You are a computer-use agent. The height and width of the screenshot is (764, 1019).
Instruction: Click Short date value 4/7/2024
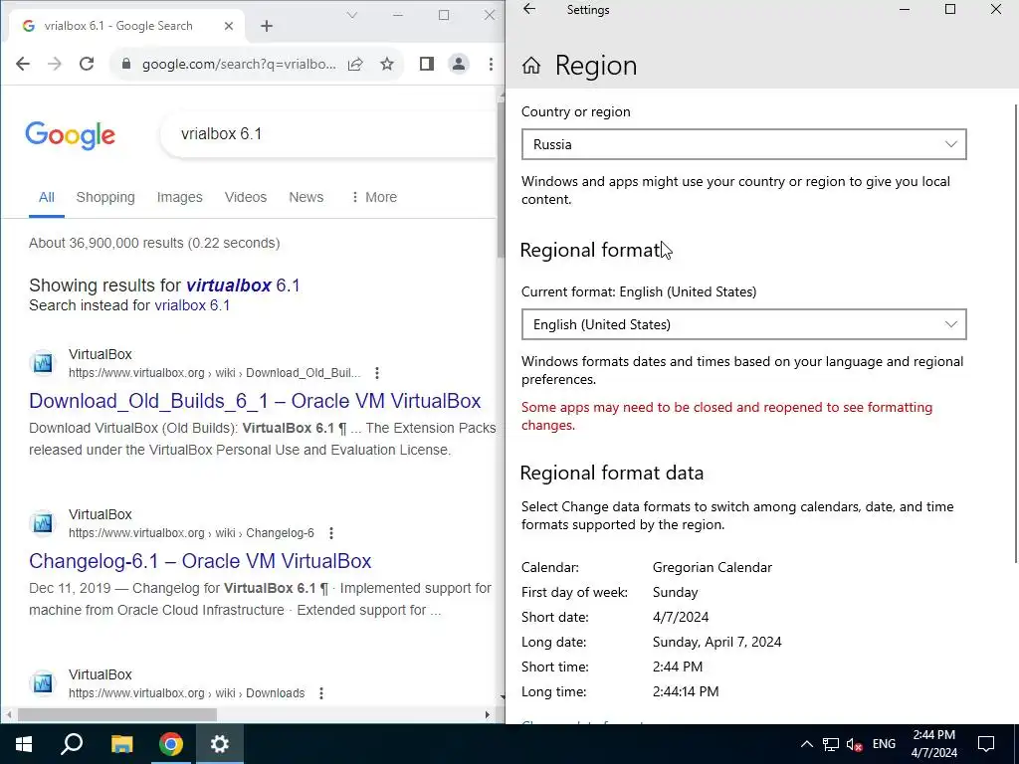pos(681,617)
